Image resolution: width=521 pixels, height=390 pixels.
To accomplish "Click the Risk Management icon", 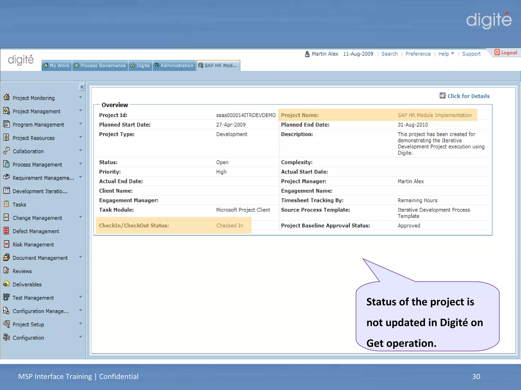I will click(7, 244).
